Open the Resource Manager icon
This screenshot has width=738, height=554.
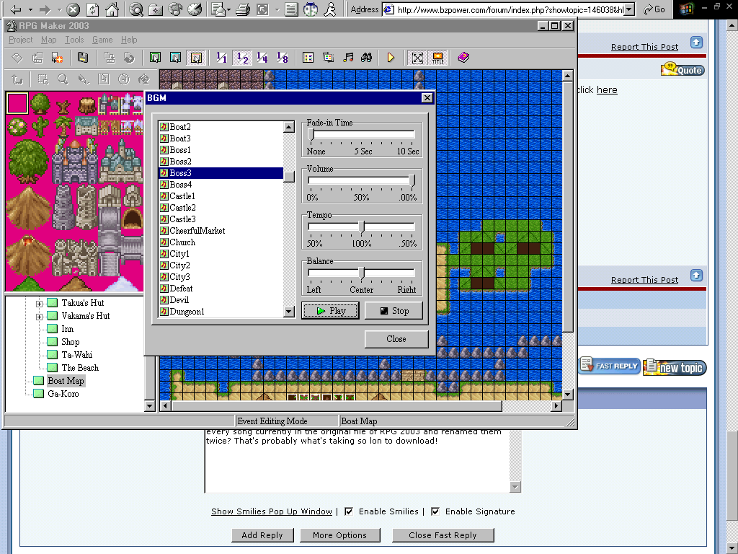[328, 58]
